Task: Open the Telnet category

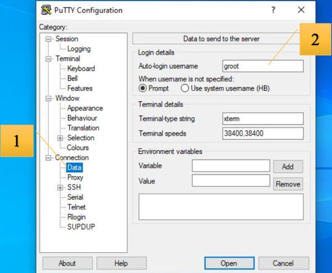Action: point(76,207)
